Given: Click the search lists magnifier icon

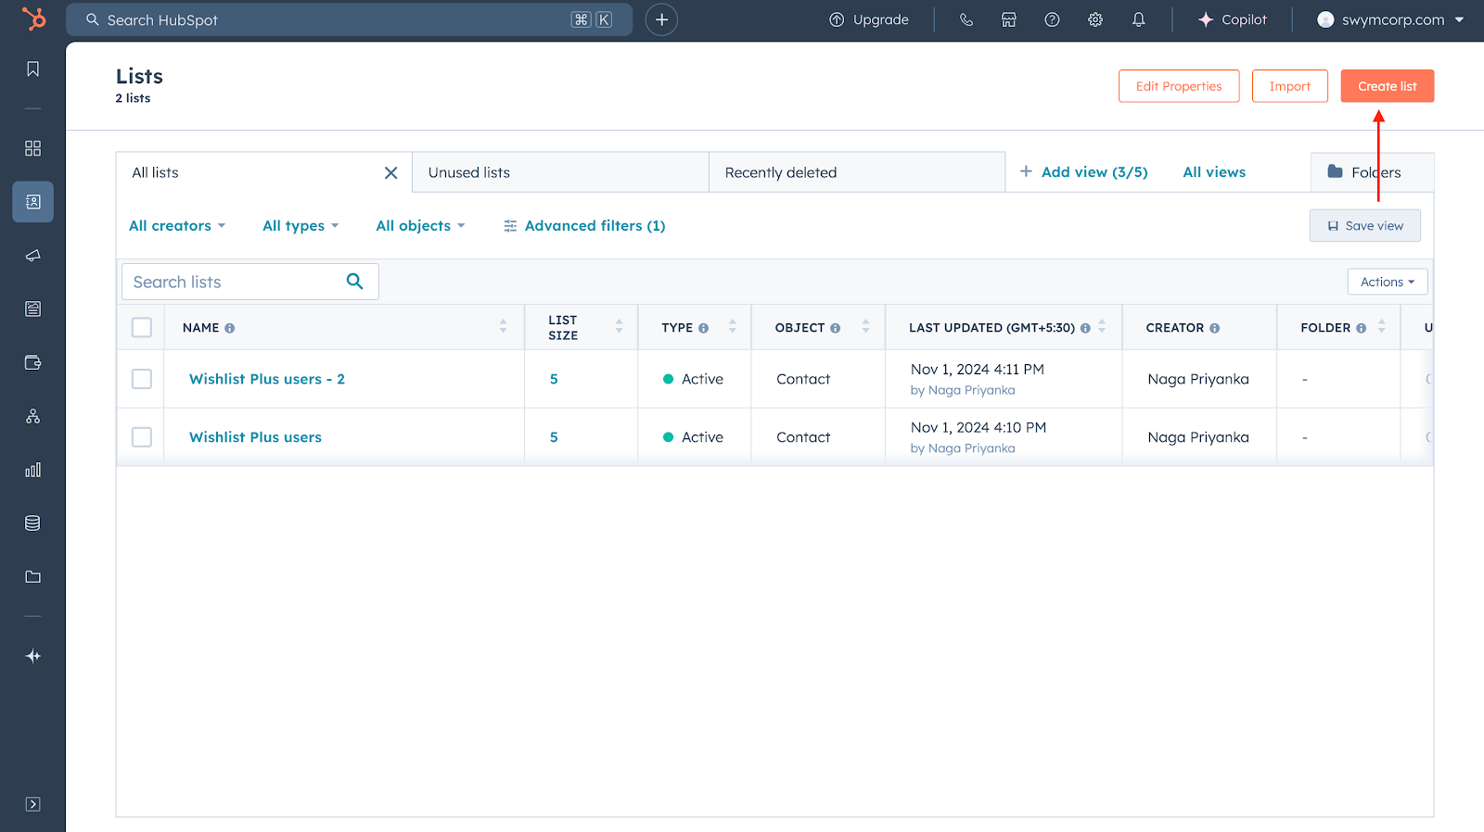Looking at the screenshot, I should tap(354, 282).
